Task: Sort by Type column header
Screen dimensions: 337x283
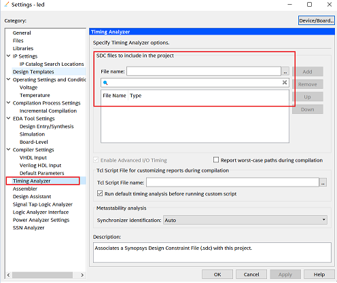Action: pos(136,96)
